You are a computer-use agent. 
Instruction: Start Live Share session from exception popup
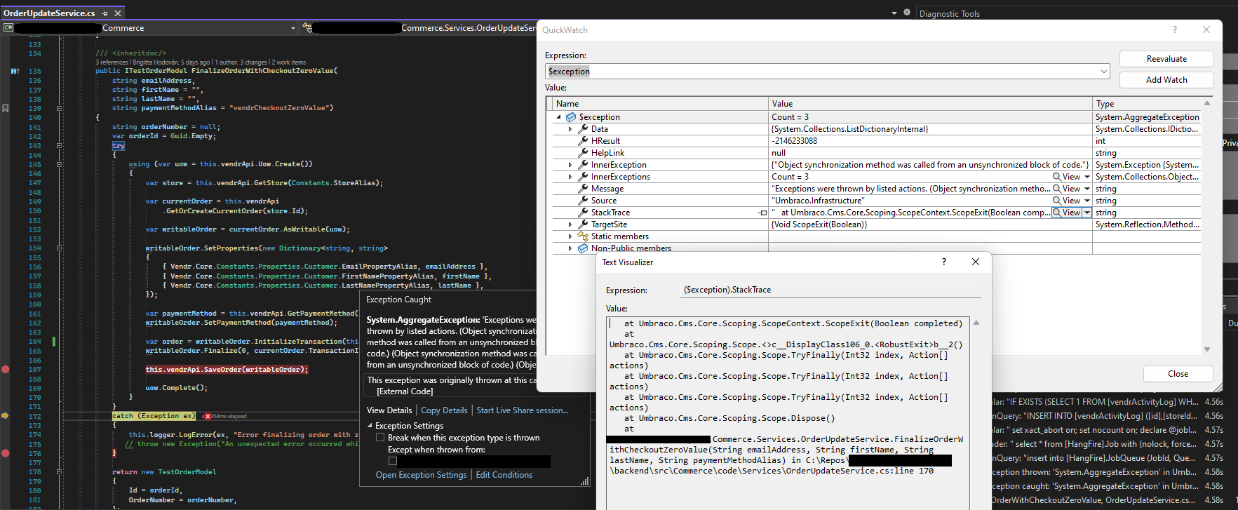coord(523,410)
